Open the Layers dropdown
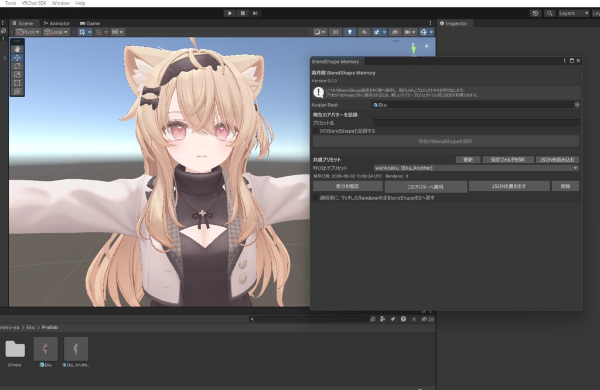600x390 pixels. (573, 13)
